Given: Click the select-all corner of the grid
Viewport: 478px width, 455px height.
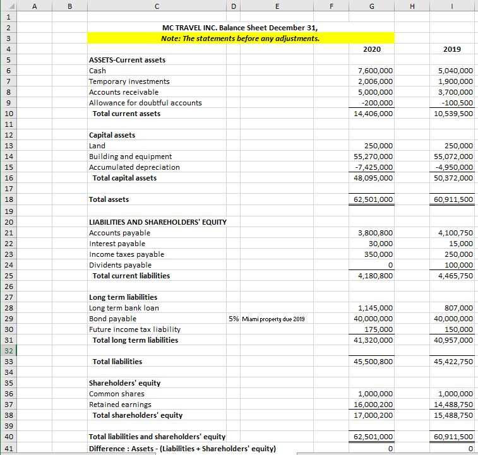Looking at the screenshot, I should point(8,6).
